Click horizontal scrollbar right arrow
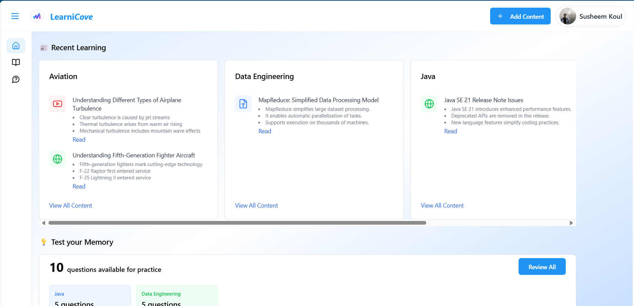 pos(571,223)
